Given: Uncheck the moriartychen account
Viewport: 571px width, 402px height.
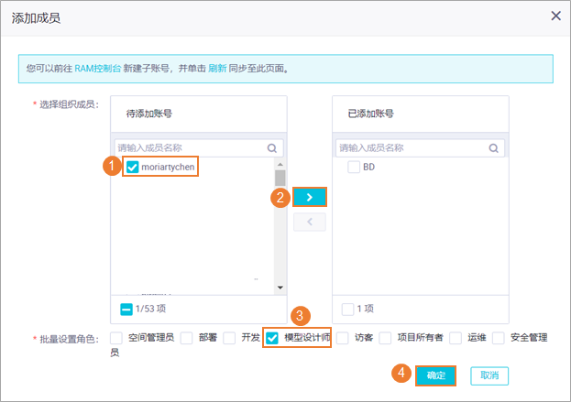Looking at the screenshot, I should (134, 168).
